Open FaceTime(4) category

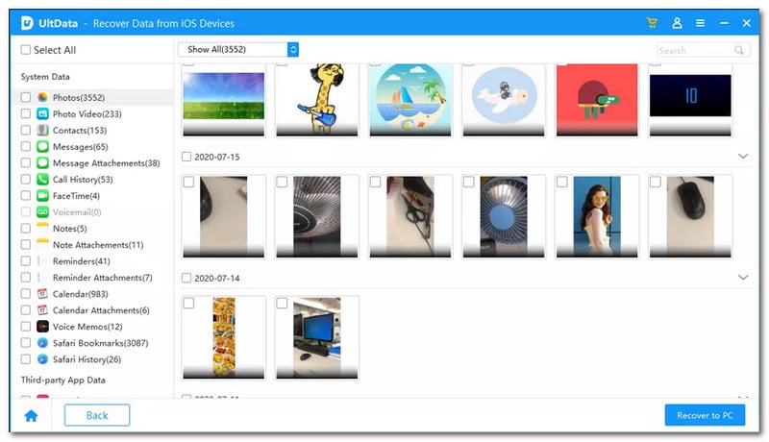(76, 195)
